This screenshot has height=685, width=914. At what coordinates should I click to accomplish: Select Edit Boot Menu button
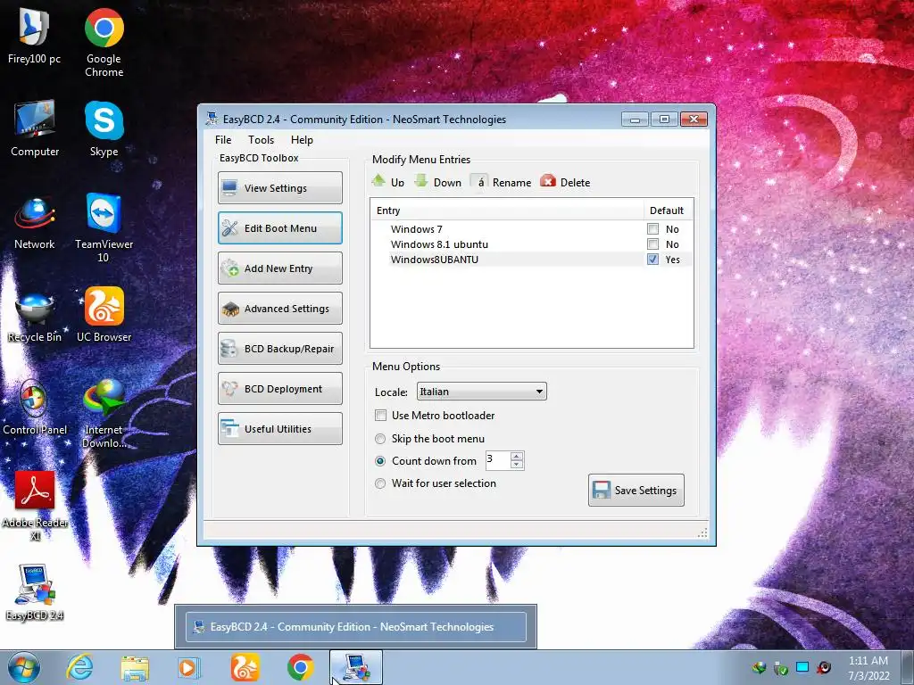(279, 227)
